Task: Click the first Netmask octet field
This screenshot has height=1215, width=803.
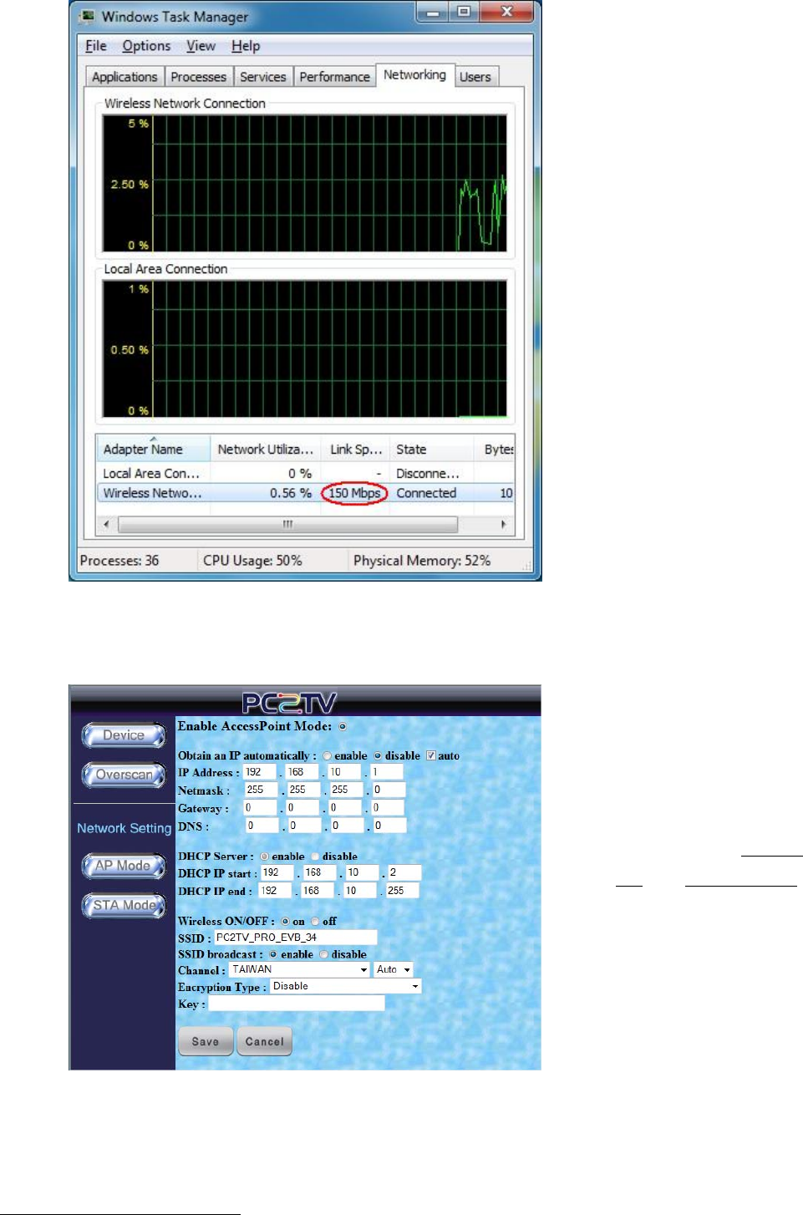Action: (x=261, y=790)
